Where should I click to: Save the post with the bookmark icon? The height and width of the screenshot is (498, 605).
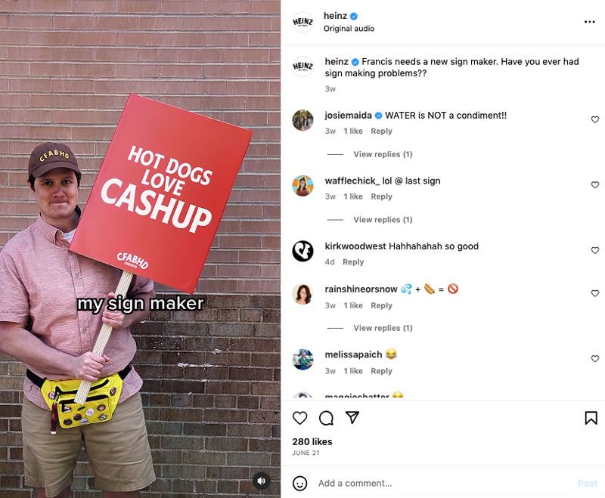coord(591,418)
